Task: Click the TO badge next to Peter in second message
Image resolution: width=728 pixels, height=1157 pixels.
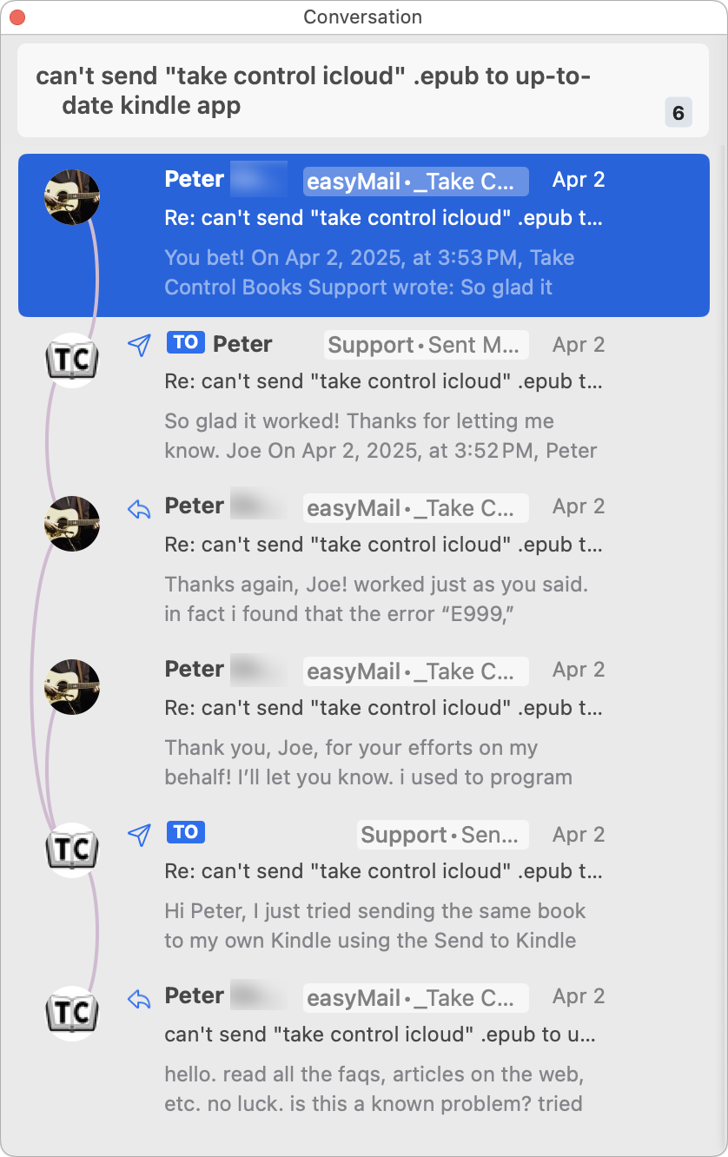Action: click(185, 343)
